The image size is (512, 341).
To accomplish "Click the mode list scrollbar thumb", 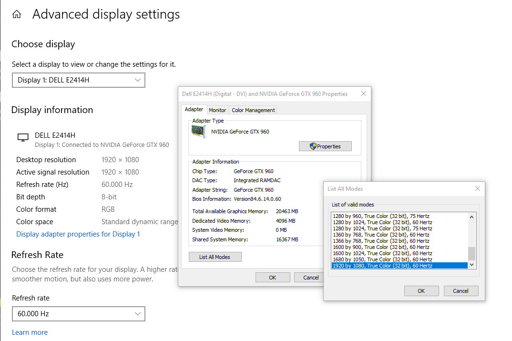I will point(471,253).
